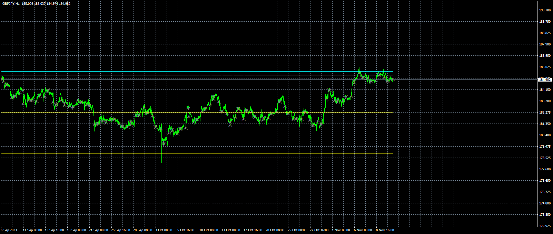Click the 190.700 price scale label
The image size is (553, 234).
(x=545, y=10)
